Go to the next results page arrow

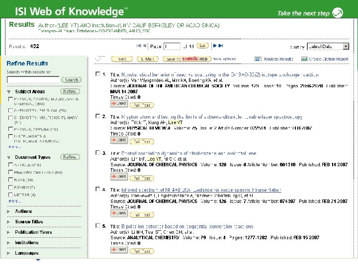[x=215, y=46]
